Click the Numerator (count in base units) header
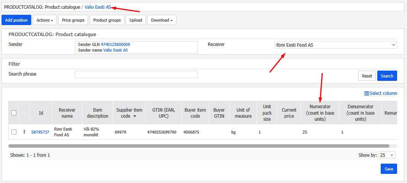 [x=320, y=113]
